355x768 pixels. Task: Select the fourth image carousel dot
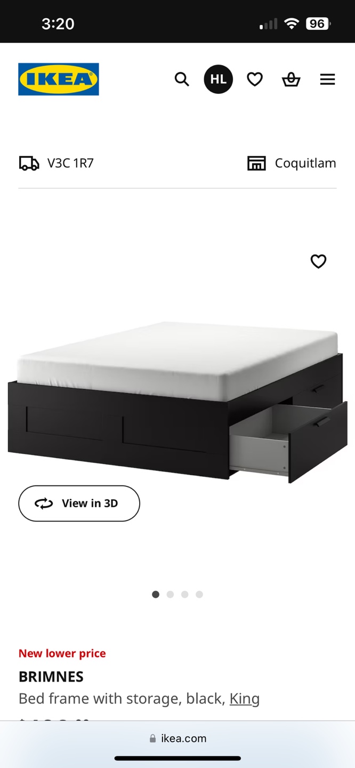(x=199, y=594)
